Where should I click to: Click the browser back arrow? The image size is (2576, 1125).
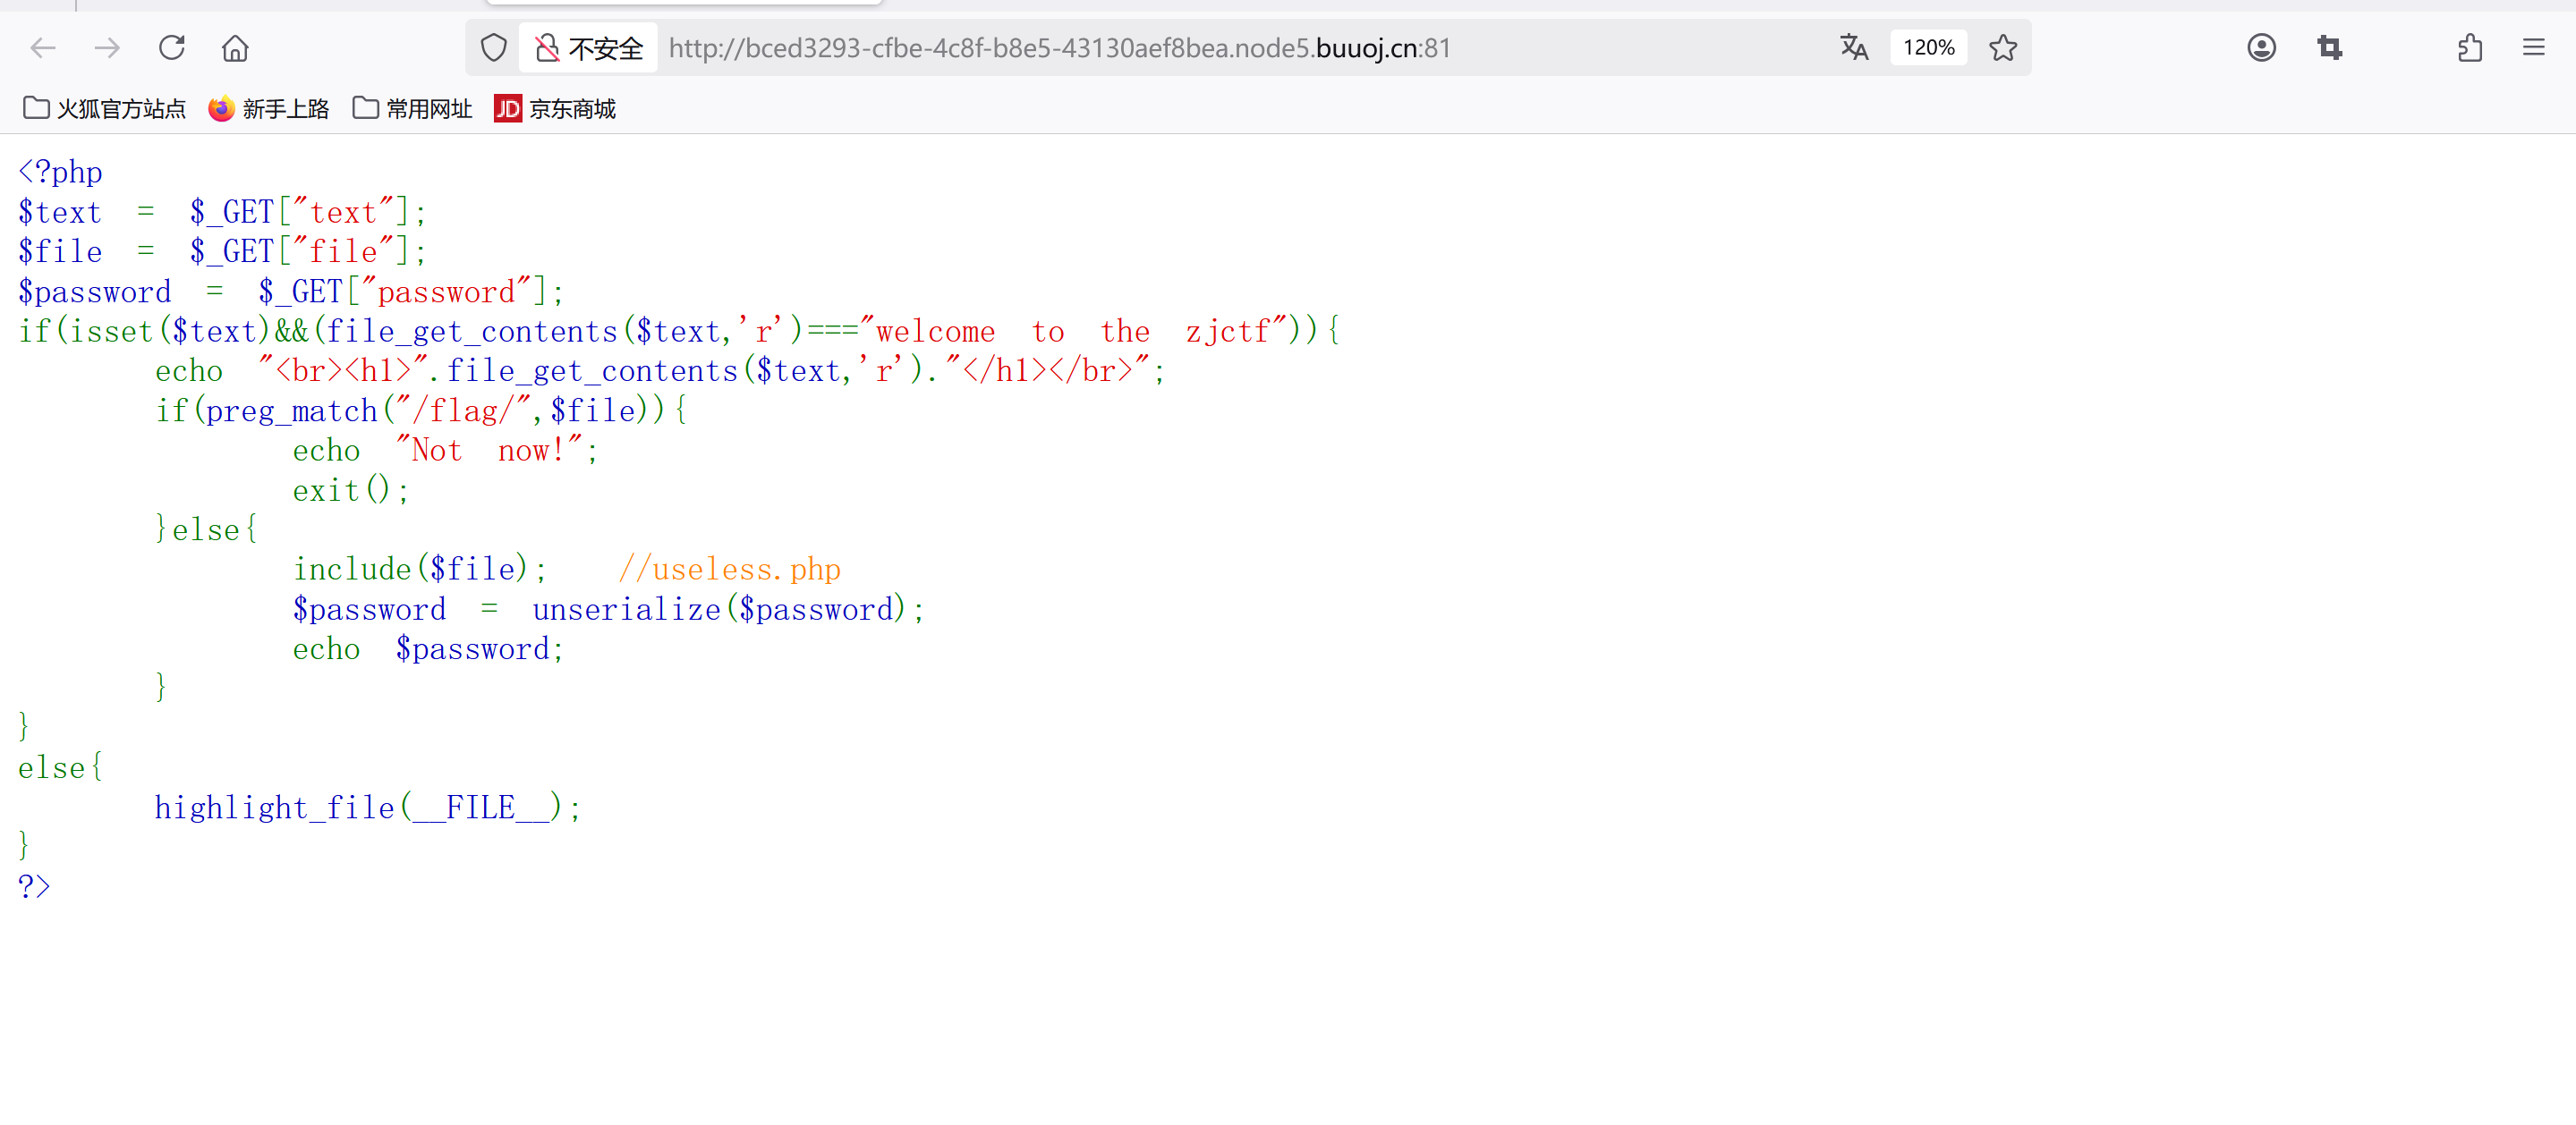(43, 48)
